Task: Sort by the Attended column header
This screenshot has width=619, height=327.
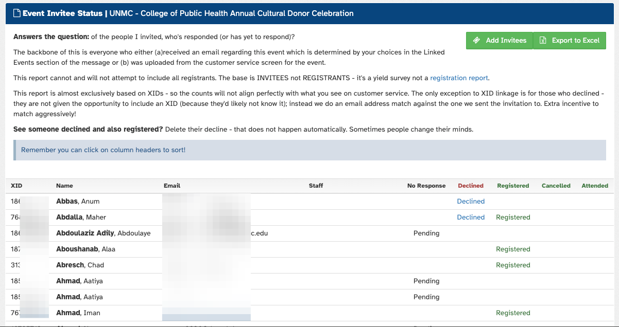Action: pos(595,186)
